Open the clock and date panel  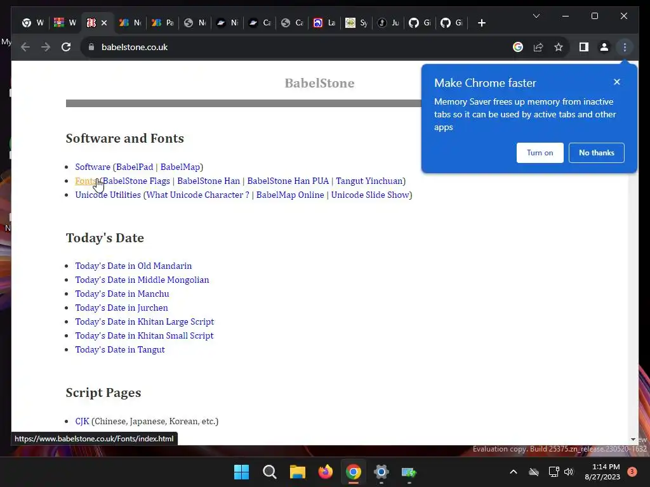click(602, 472)
